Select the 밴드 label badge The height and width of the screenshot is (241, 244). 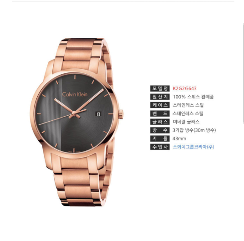click(x=160, y=113)
